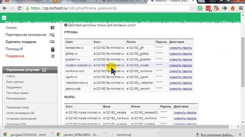Click the vertical page scrollbar thumb

point(243,62)
